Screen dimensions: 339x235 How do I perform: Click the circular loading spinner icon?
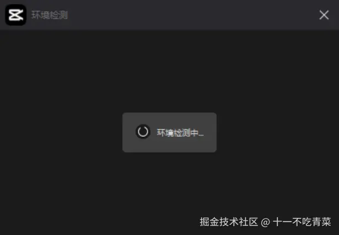pyautogui.click(x=143, y=131)
